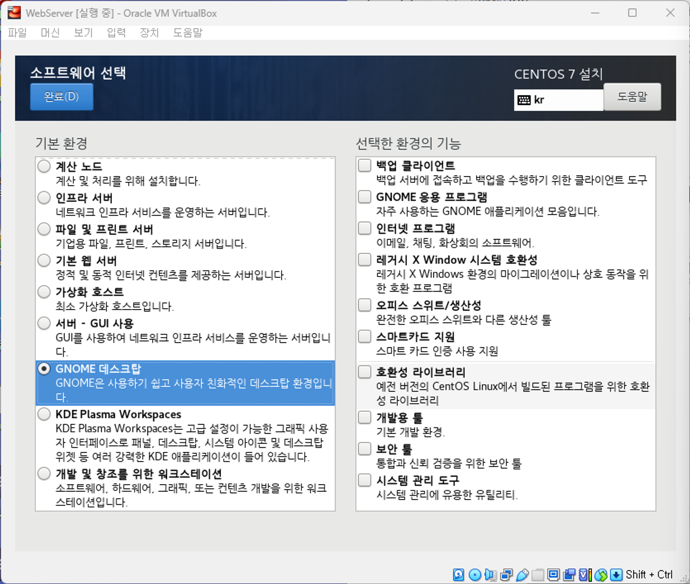Viewport: 690px width, 584px height.
Task: Click the 소프트웨어 선택 heading
Action: 78,73
